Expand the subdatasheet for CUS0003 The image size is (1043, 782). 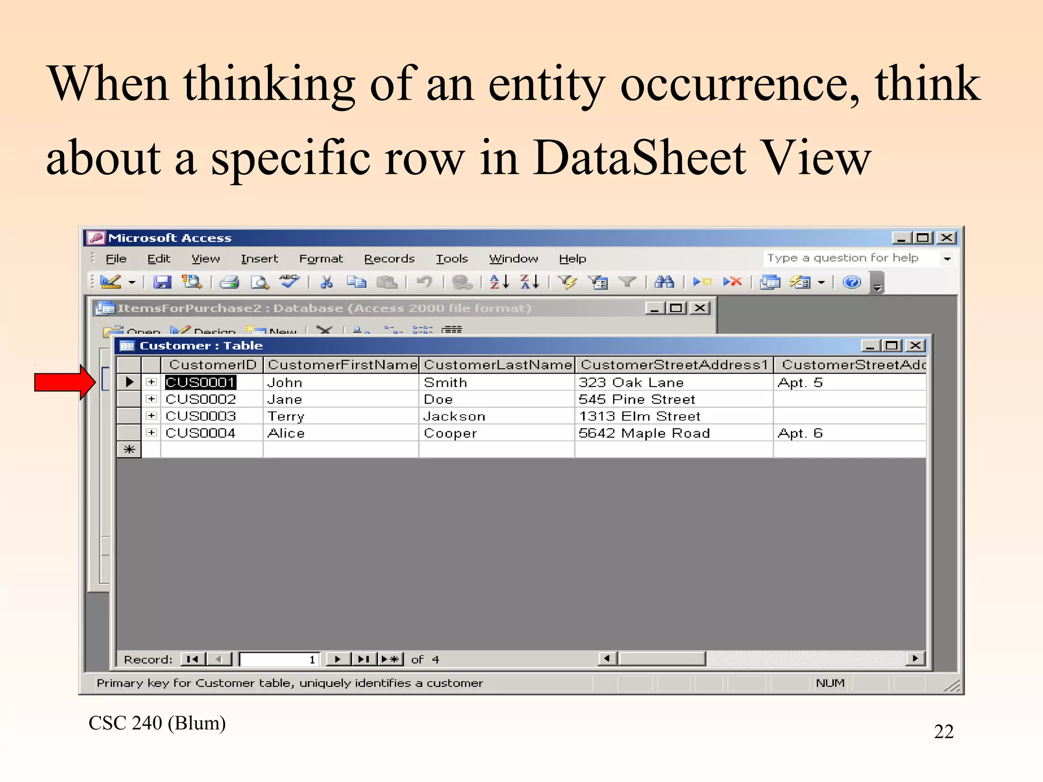pos(151,415)
